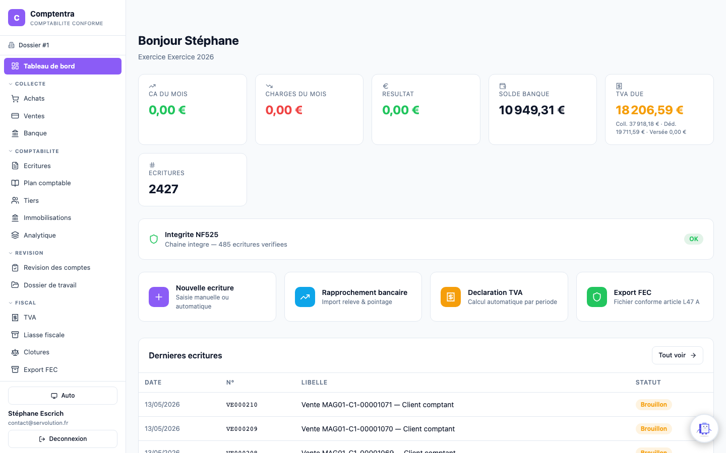726x453 pixels.
Task: Open the CHARGES DU MOIS card
Action: point(309,110)
